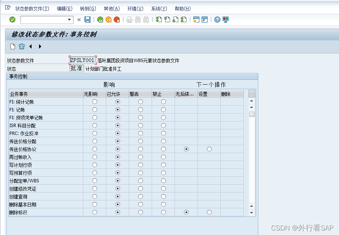Click the table scrollbar thumb
This screenshot has width=339, height=235.
coord(252,114)
